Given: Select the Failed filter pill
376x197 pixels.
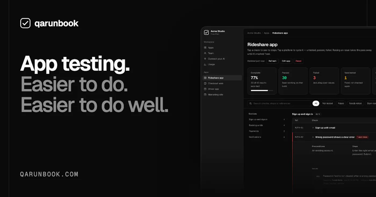Looking at the screenshot, I should pos(341,103).
